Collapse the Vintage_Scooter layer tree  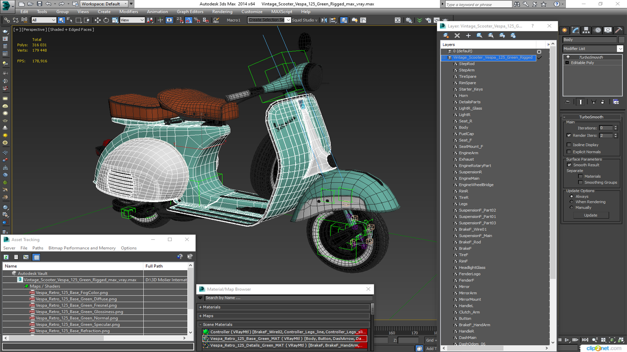tap(443, 58)
